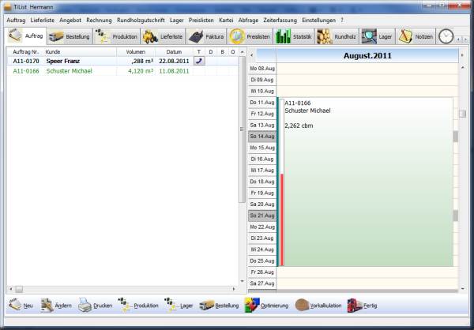Click order list vertical scrollbar
The image size is (474, 330).
pos(243,129)
